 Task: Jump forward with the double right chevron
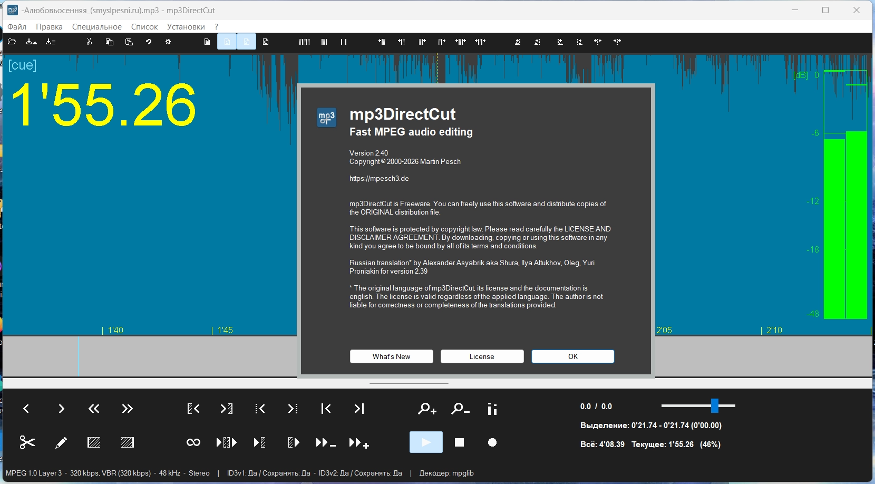click(127, 409)
